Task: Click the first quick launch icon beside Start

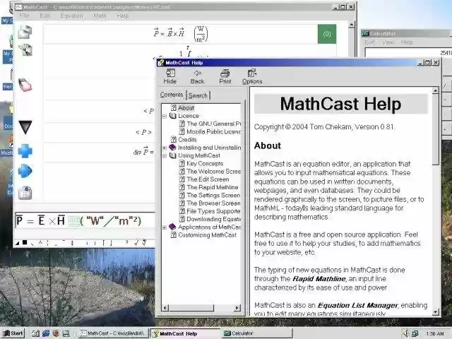Action: pyautogui.click(x=35, y=333)
